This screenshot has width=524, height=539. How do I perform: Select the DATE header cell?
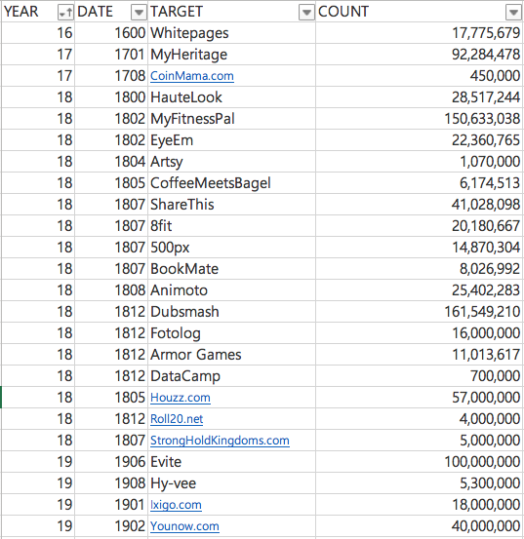(111, 12)
